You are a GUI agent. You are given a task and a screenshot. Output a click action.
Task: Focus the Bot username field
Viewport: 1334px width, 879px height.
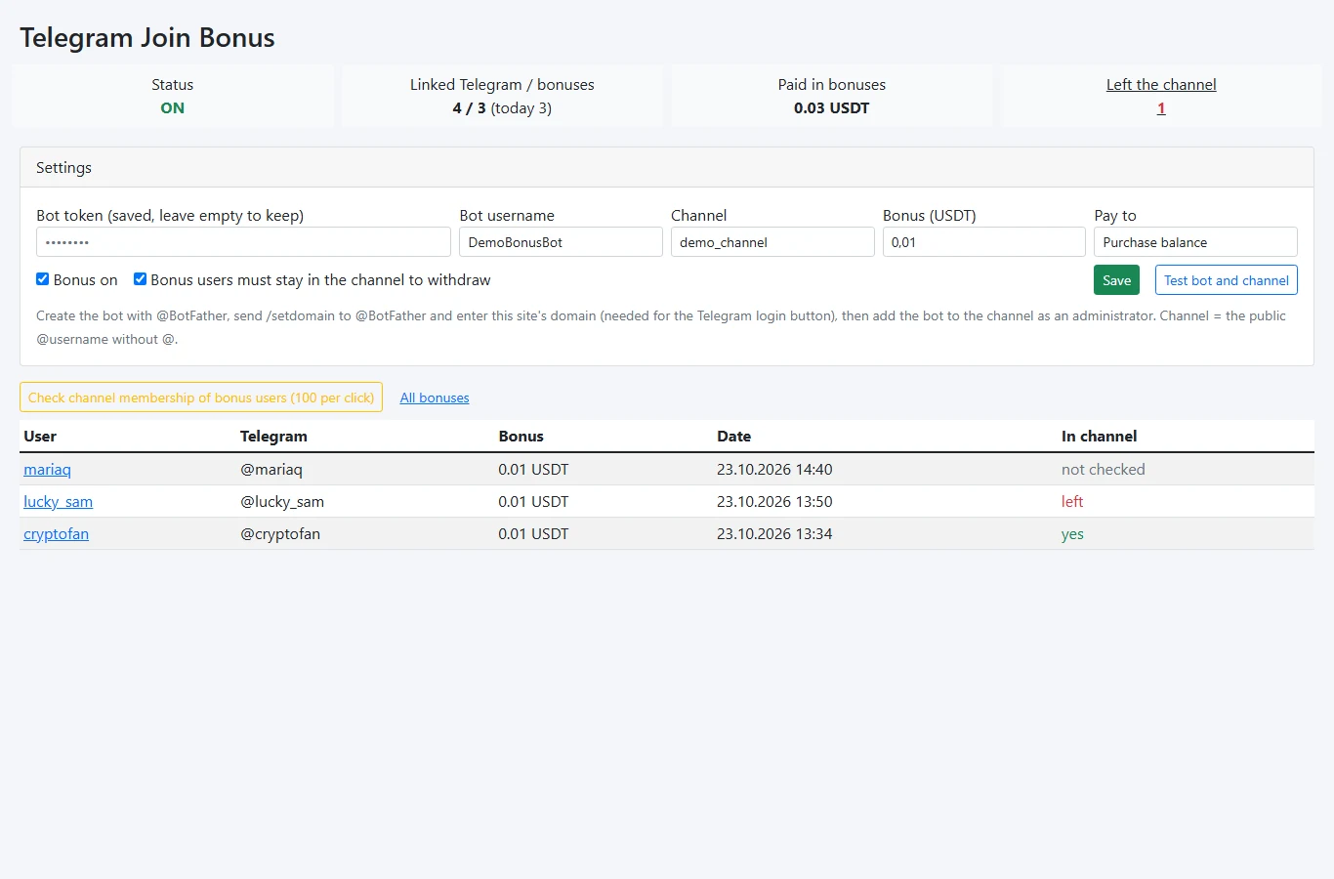[561, 242]
